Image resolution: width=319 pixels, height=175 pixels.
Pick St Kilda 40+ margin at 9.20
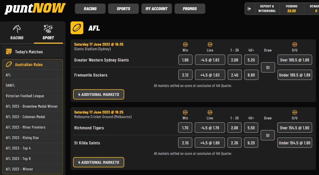[x=251, y=143]
